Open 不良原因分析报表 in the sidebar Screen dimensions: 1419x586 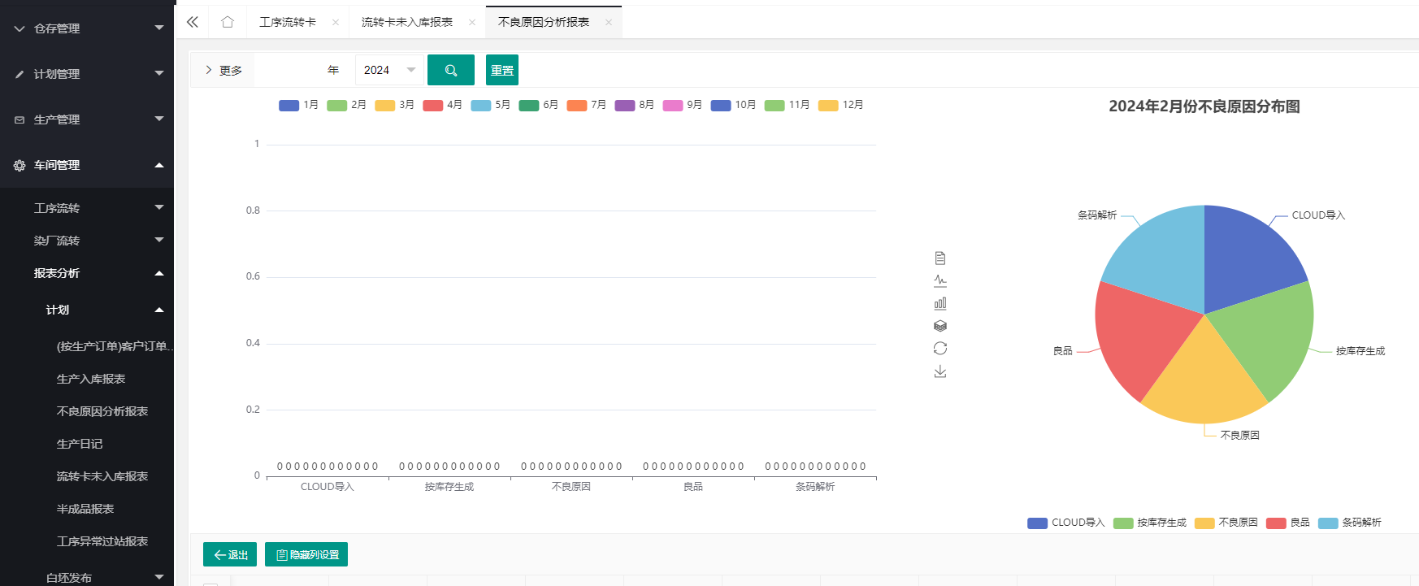click(102, 411)
